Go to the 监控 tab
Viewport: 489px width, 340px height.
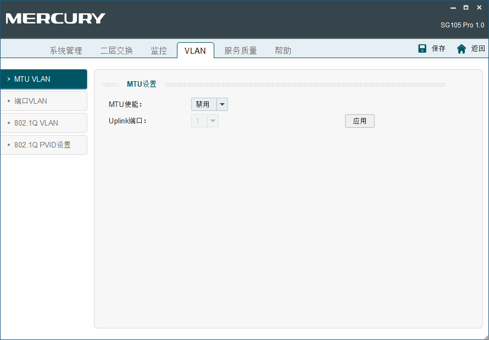coord(159,50)
